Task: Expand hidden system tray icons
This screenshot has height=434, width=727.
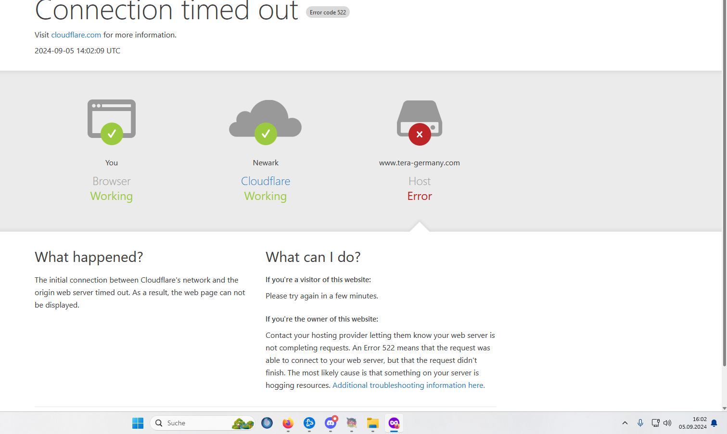Action: click(x=625, y=423)
